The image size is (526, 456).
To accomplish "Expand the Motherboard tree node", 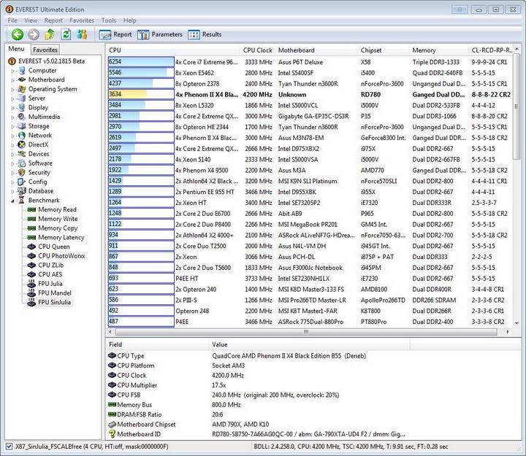I will tap(12, 80).
